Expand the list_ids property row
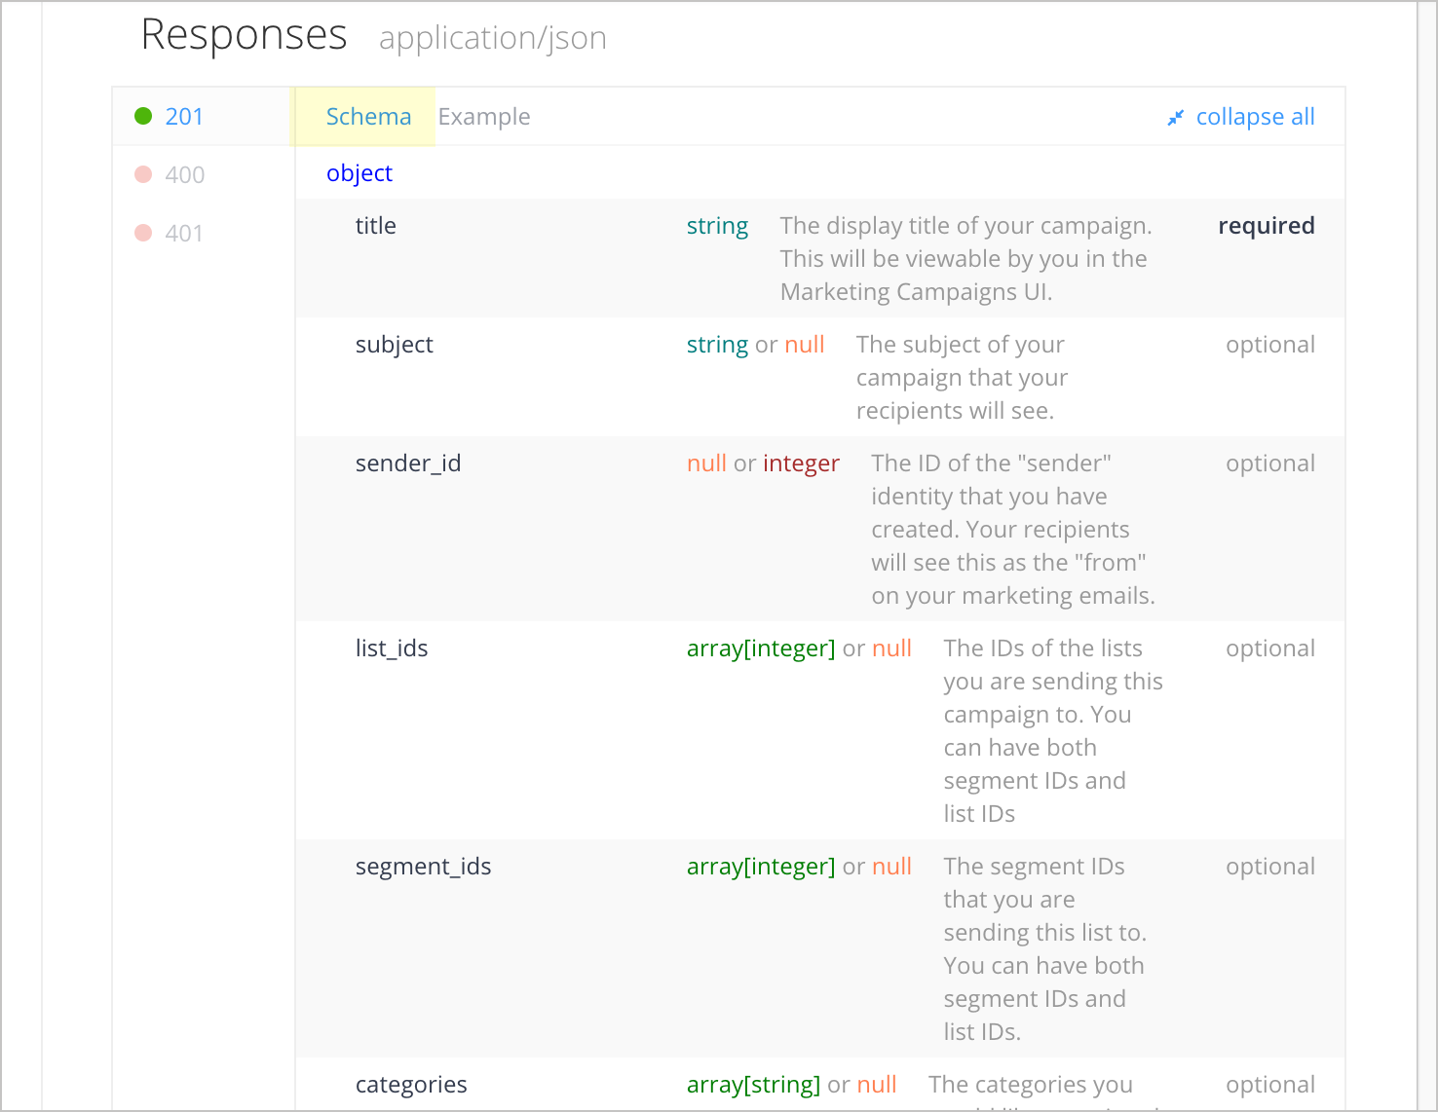The image size is (1438, 1112). 392,648
